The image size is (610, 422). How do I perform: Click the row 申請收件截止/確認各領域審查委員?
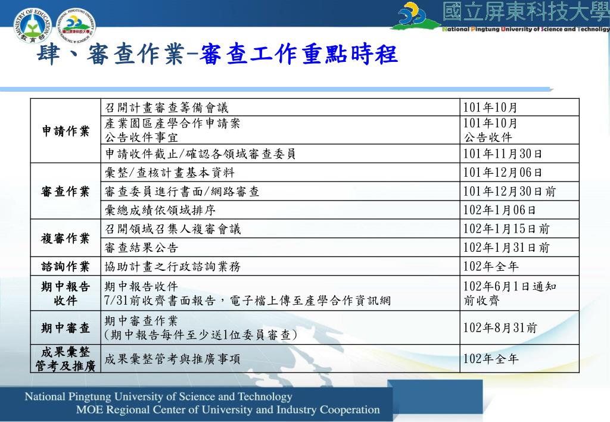tap(280, 154)
